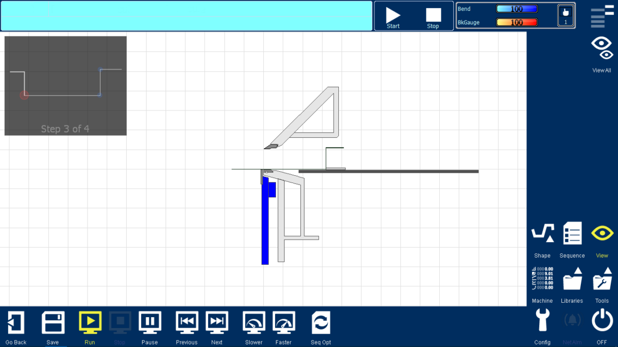618x347 pixels.
Task: Open the Config wrench settings
Action: (542, 321)
